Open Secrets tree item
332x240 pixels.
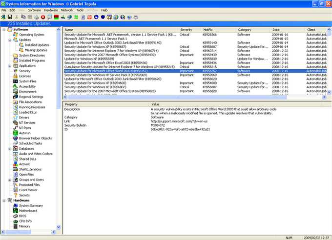(x=24, y=195)
